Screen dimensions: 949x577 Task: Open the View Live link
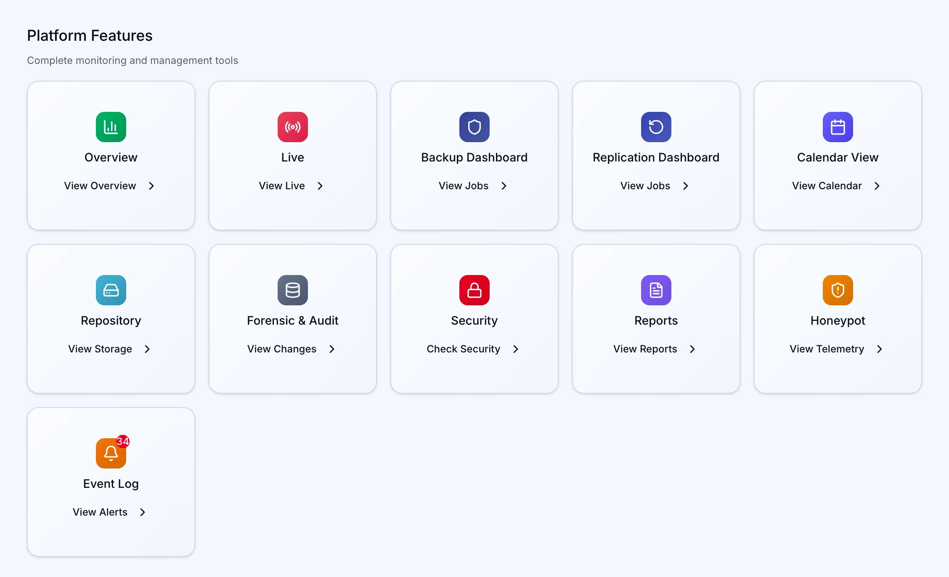click(x=282, y=186)
